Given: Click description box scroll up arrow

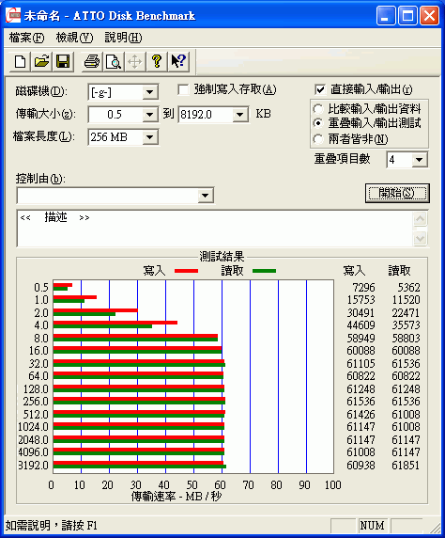Looking at the screenshot, I should [x=420, y=219].
